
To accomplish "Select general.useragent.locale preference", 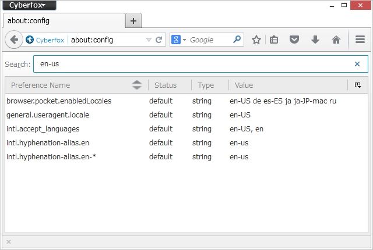I will (x=186, y=115).
